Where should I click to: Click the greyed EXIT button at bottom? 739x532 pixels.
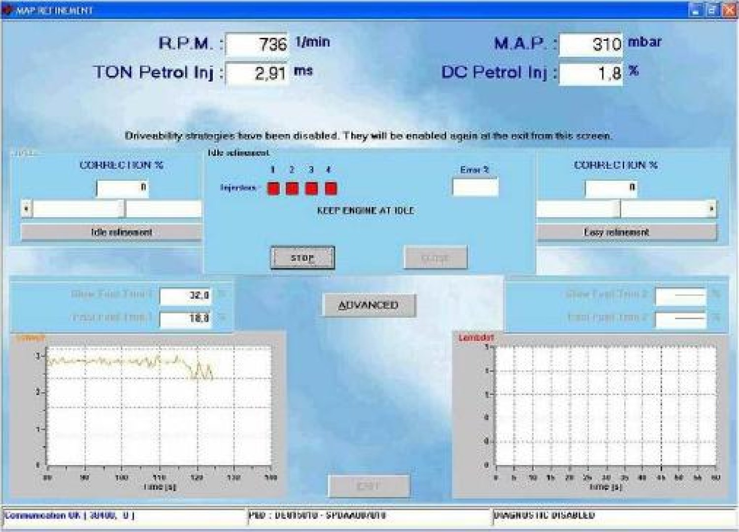click(369, 486)
